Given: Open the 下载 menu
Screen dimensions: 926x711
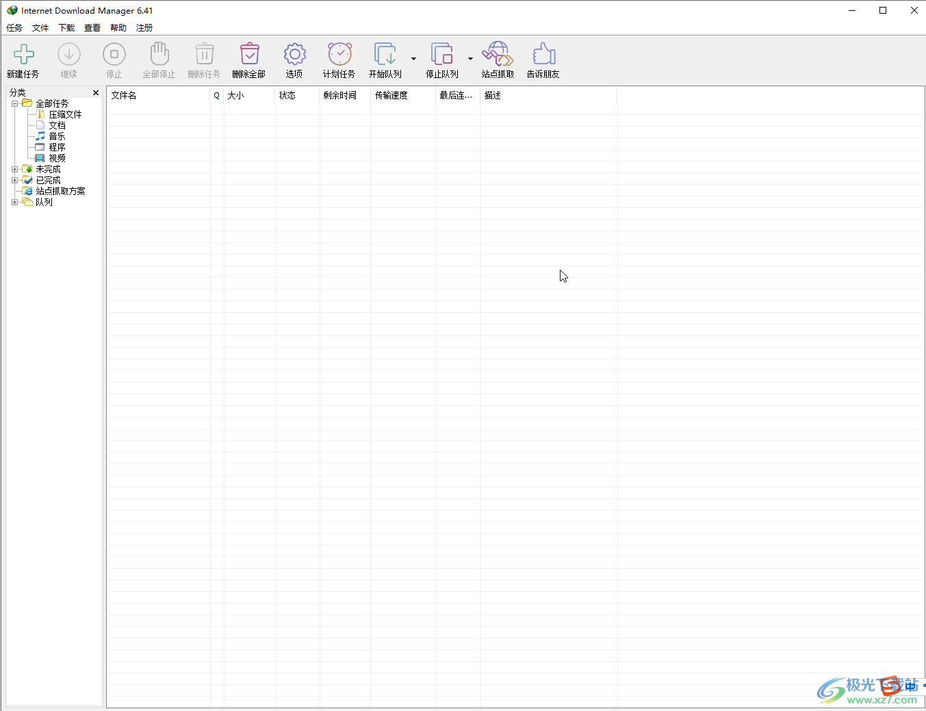Looking at the screenshot, I should (x=66, y=28).
